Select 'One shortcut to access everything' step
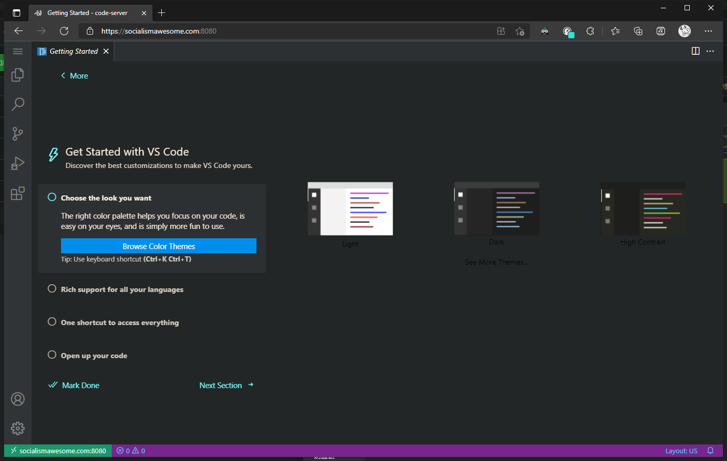This screenshot has width=727, height=461. [x=119, y=322]
